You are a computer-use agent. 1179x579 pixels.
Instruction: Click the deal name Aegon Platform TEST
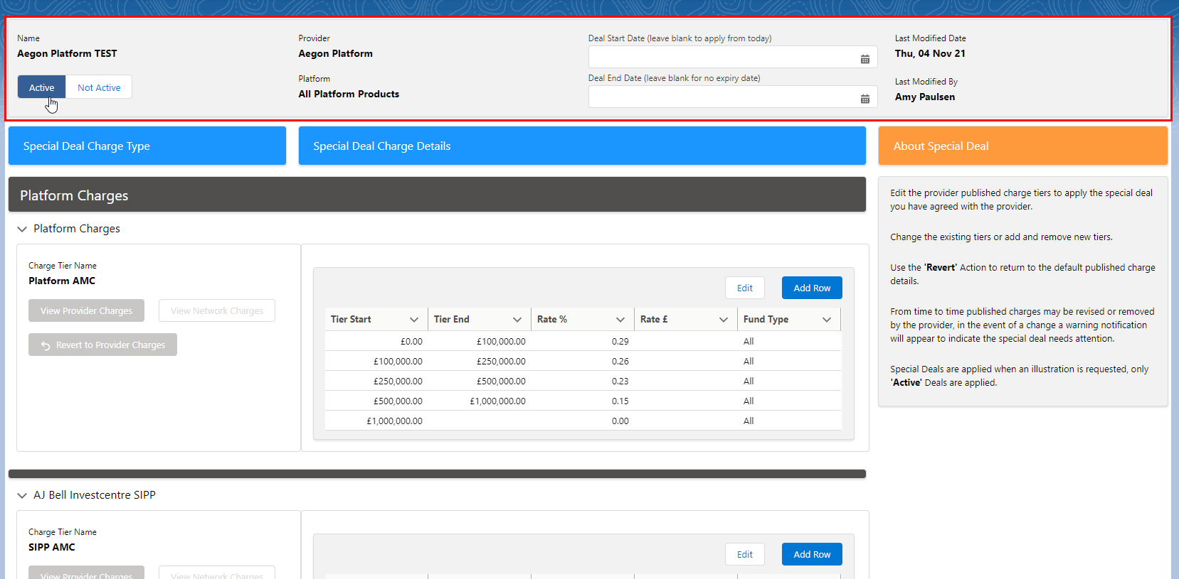(x=67, y=53)
